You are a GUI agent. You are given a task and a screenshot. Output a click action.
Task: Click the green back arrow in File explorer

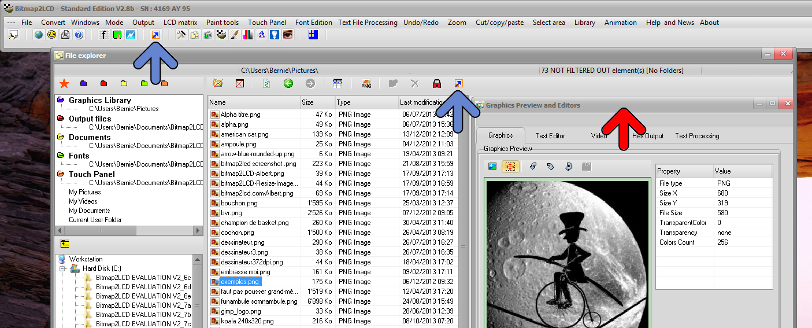click(x=288, y=84)
